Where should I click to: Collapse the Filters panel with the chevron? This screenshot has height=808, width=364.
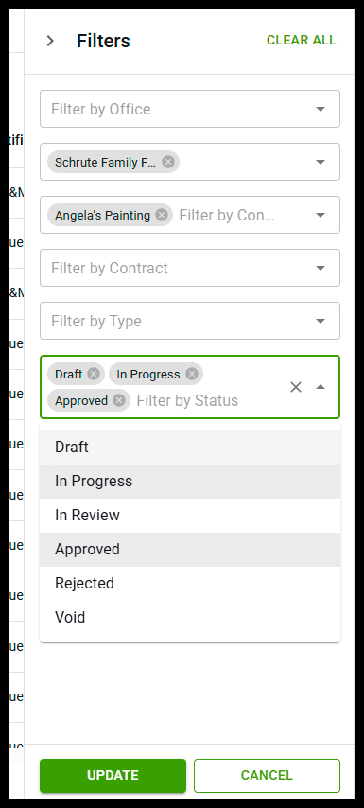50,41
